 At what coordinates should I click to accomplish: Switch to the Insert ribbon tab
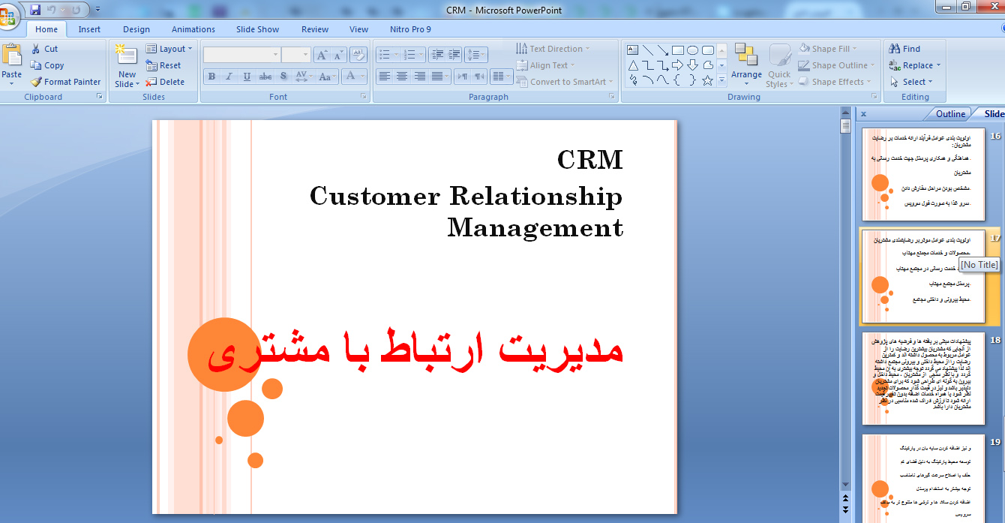90,29
